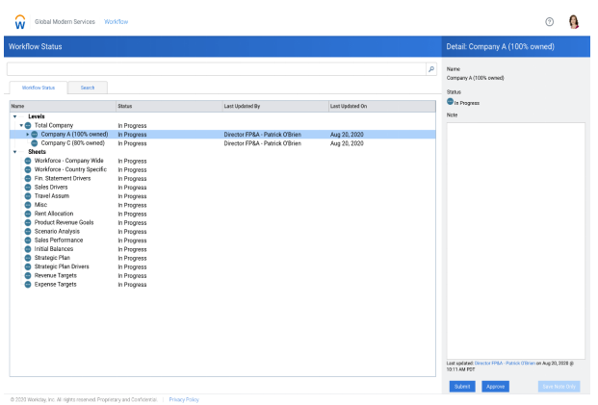This screenshot has height=405, width=598.
Task: Click Director FP&A cell in Company C row
Action: 262,143
